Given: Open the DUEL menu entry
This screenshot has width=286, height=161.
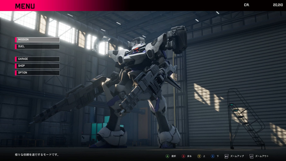Looking at the screenshot, I should click(37, 47).
